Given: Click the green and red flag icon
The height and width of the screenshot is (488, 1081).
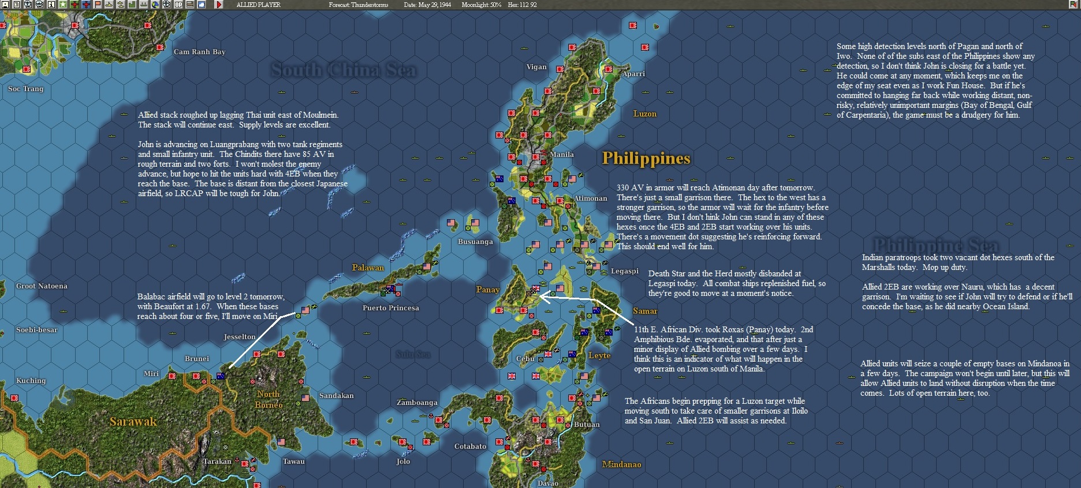Looking at the screenshot, I should [x=1073, y=5].
